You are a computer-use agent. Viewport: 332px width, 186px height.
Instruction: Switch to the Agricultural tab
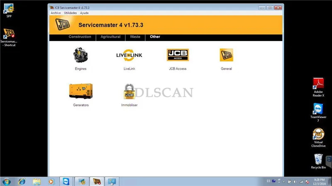pyautogui.click(x=110, y=37)
